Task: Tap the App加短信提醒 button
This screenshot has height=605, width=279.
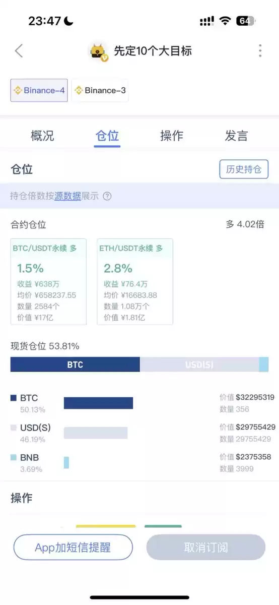Action: pos(73,548)
